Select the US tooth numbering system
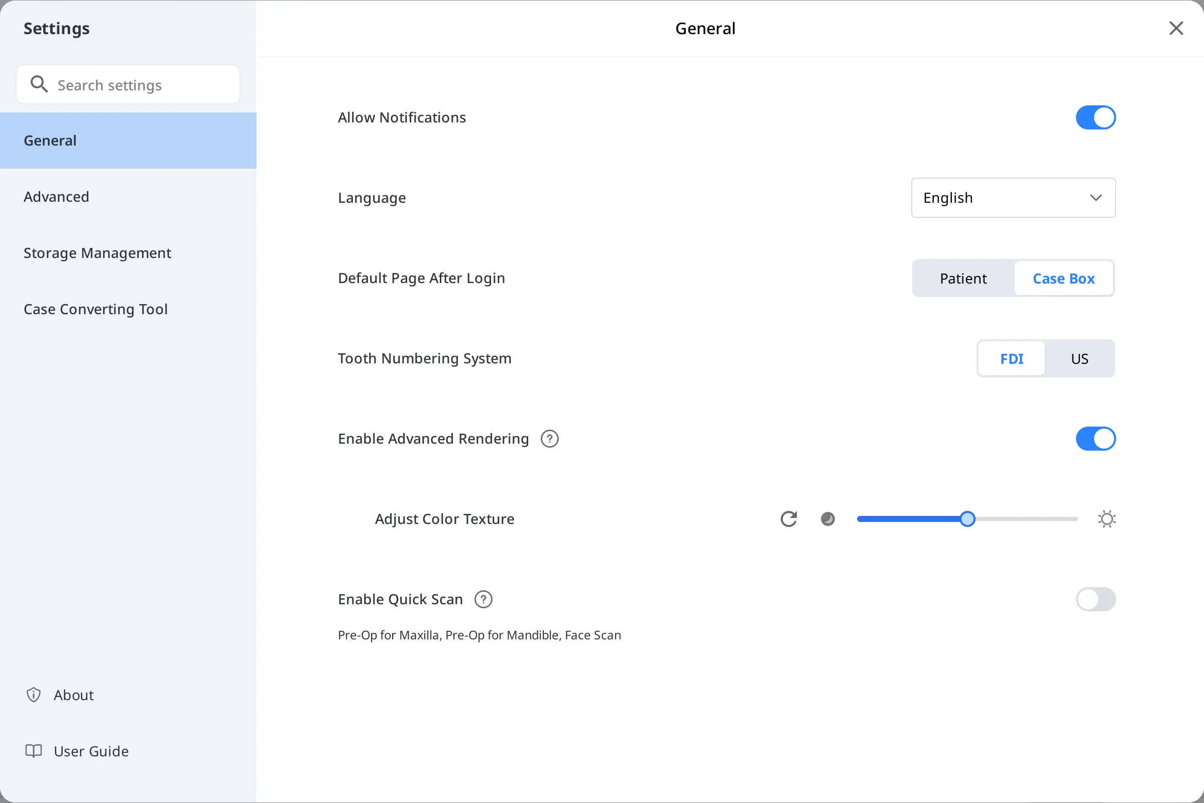The height and width of the screenshot is (803, 1204). click(x=1079, y=358)
